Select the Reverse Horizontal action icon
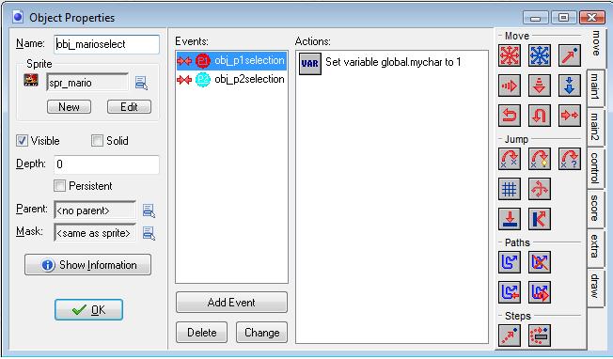 (510, 116)
